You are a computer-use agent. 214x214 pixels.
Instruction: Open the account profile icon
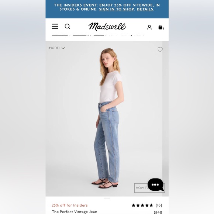click(x=149, y=27)
